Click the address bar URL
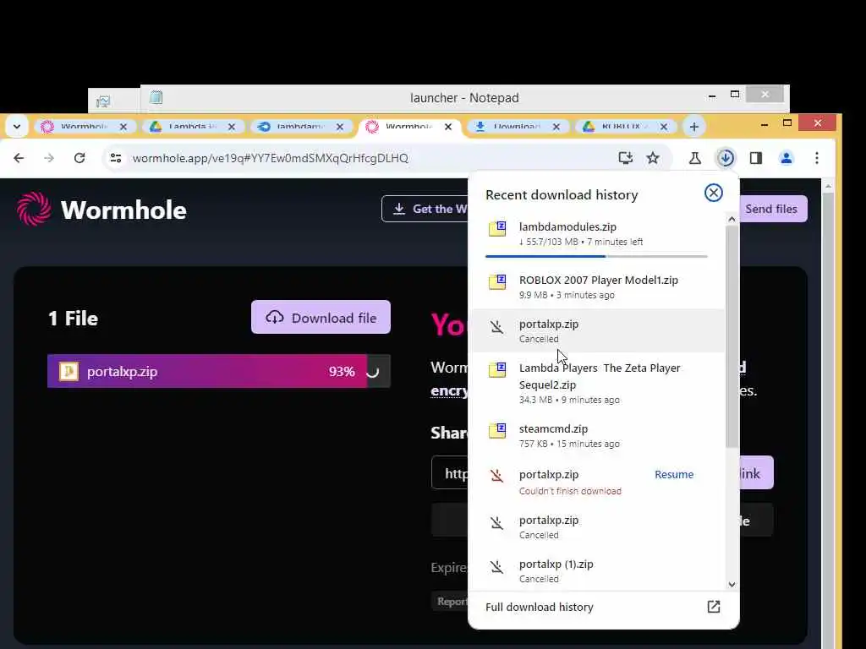The image size is (866, 649). pyautogui.click(x=270, y=158)
